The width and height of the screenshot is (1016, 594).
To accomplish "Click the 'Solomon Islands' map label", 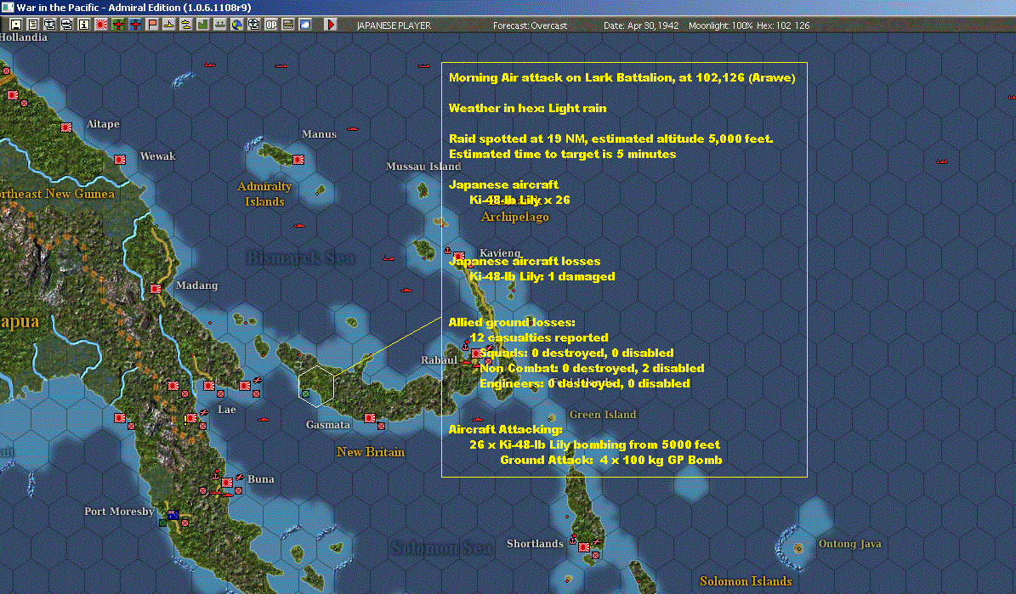I will point(746,581).
